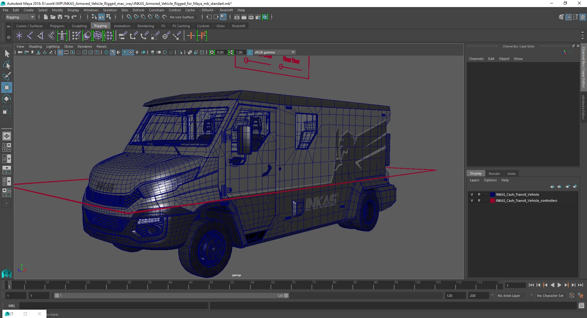Save the scene with the floppy icon
587x318 pixels.
[60, 17]
